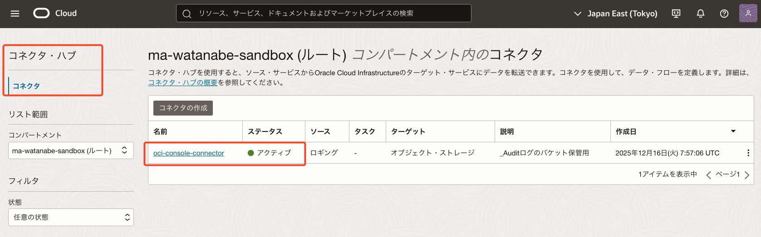The image size is (761, 237).
Task: Open the コネクタ・ハブの概要 link
Action: pos(183,82)
